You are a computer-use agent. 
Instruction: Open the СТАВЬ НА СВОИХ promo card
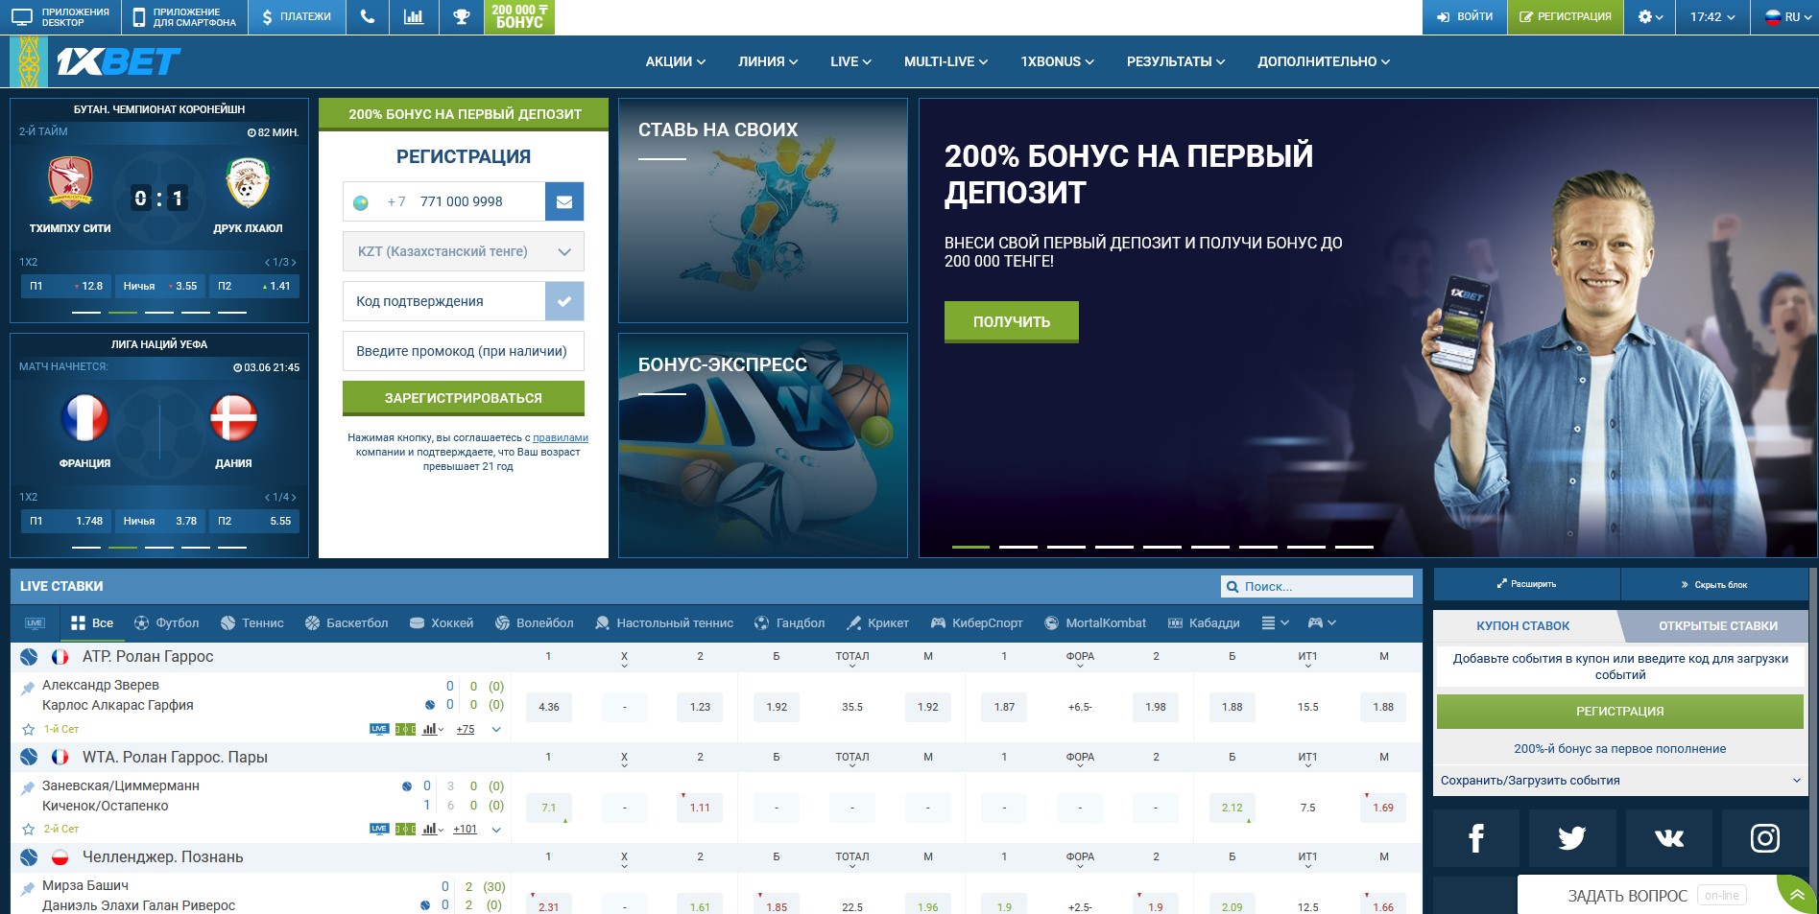pos(763,210)
